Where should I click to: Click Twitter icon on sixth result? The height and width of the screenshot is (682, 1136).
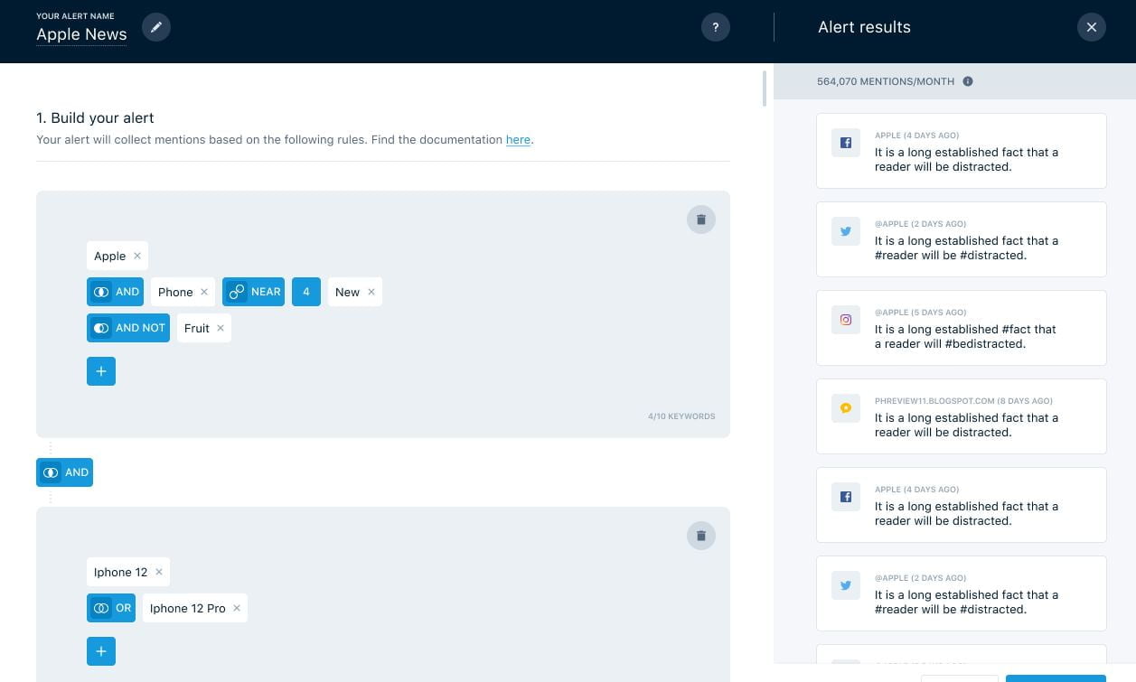(846, 585)
